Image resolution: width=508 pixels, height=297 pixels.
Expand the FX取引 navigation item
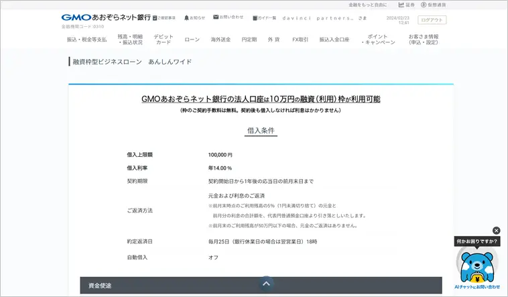pos(300,40)
